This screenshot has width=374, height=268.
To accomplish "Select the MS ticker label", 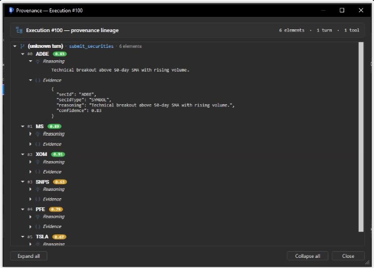I will tap(39, 126).
